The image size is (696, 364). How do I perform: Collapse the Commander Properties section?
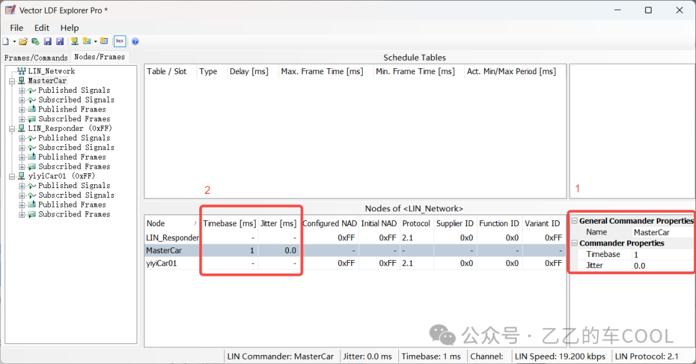(x=574, y=244)
